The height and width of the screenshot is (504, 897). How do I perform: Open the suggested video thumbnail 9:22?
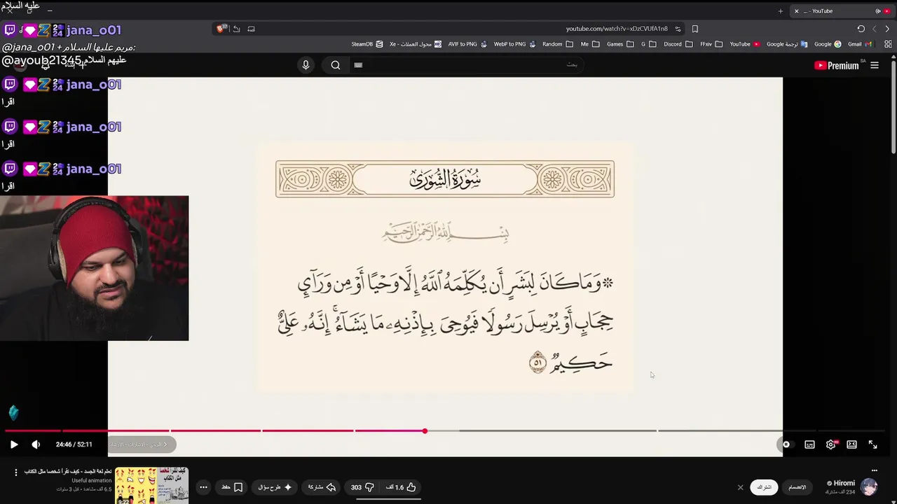[x=151, y=486]
